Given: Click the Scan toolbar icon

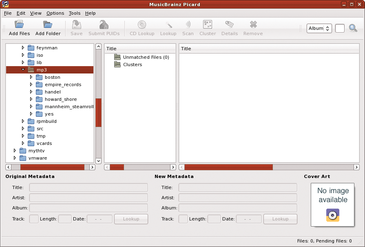Looking at the screenshot, I should [188, 24].
